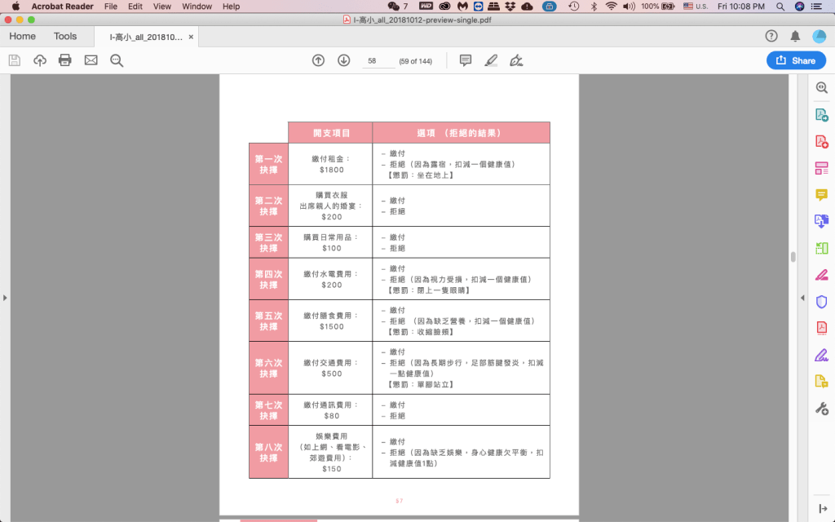835x522 pixels.
Task: Switch to the Tools tab
Action: click(65, 37)
